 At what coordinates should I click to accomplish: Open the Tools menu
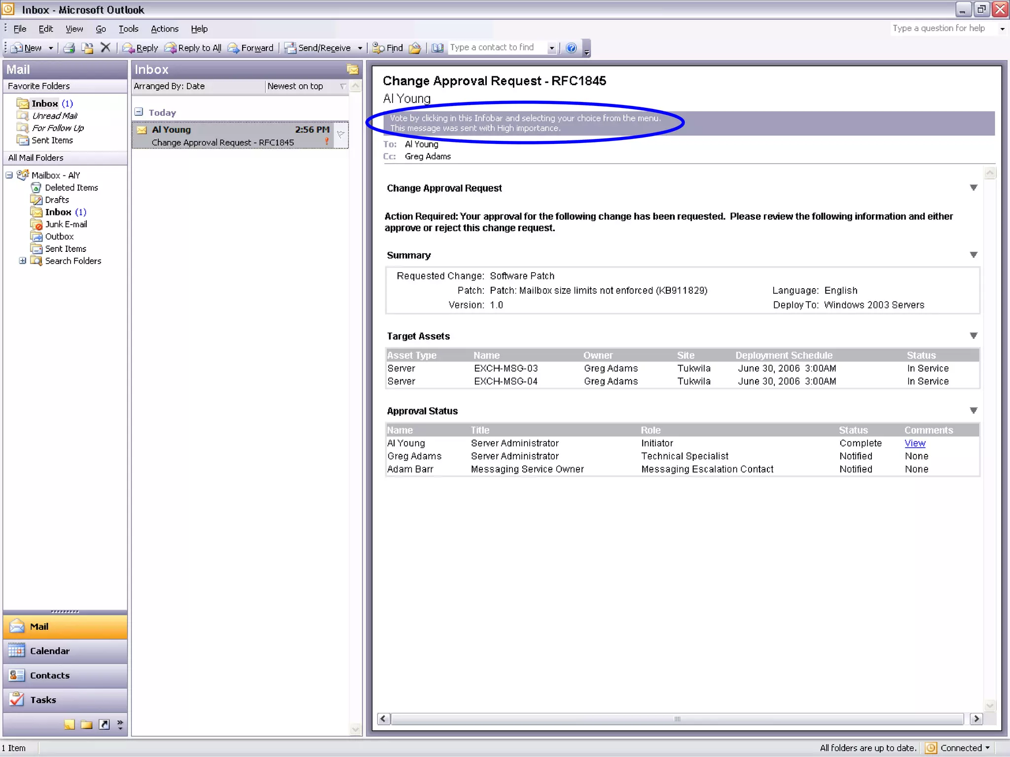click(x=128, y=29)
